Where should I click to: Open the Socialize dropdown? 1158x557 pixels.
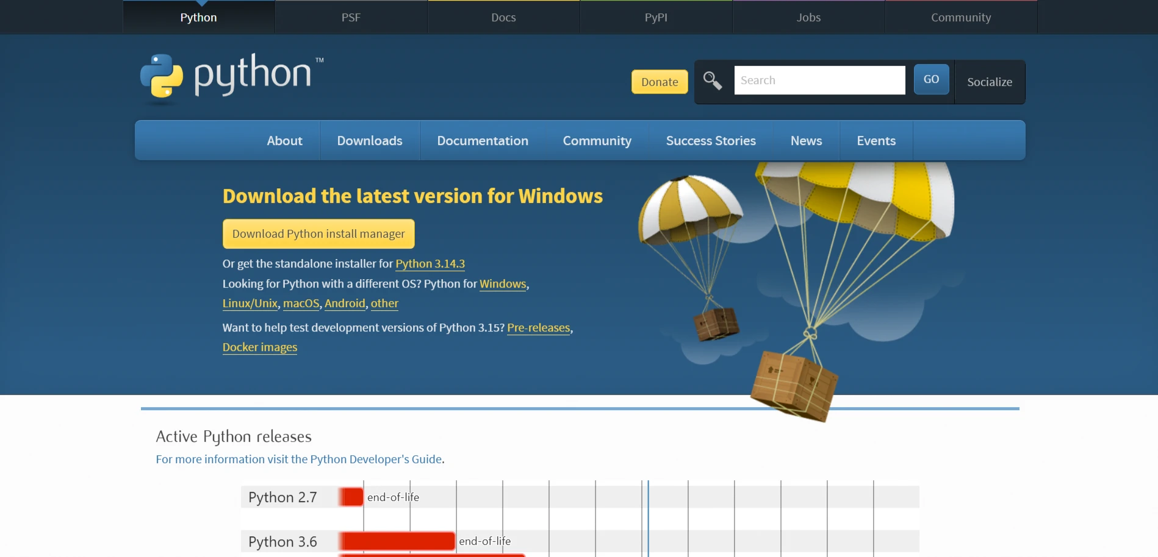point(989,82)
